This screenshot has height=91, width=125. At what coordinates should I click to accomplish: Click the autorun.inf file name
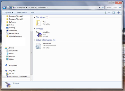click(x=47, y=44)
